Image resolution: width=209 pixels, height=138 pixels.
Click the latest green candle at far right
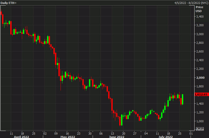pos(182,99)
